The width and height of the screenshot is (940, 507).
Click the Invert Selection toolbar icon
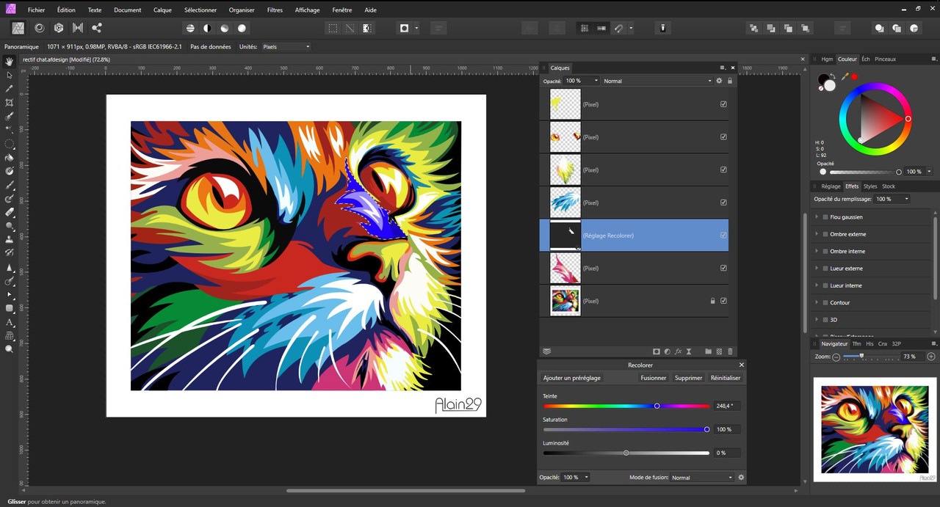[x=366, y=28]
